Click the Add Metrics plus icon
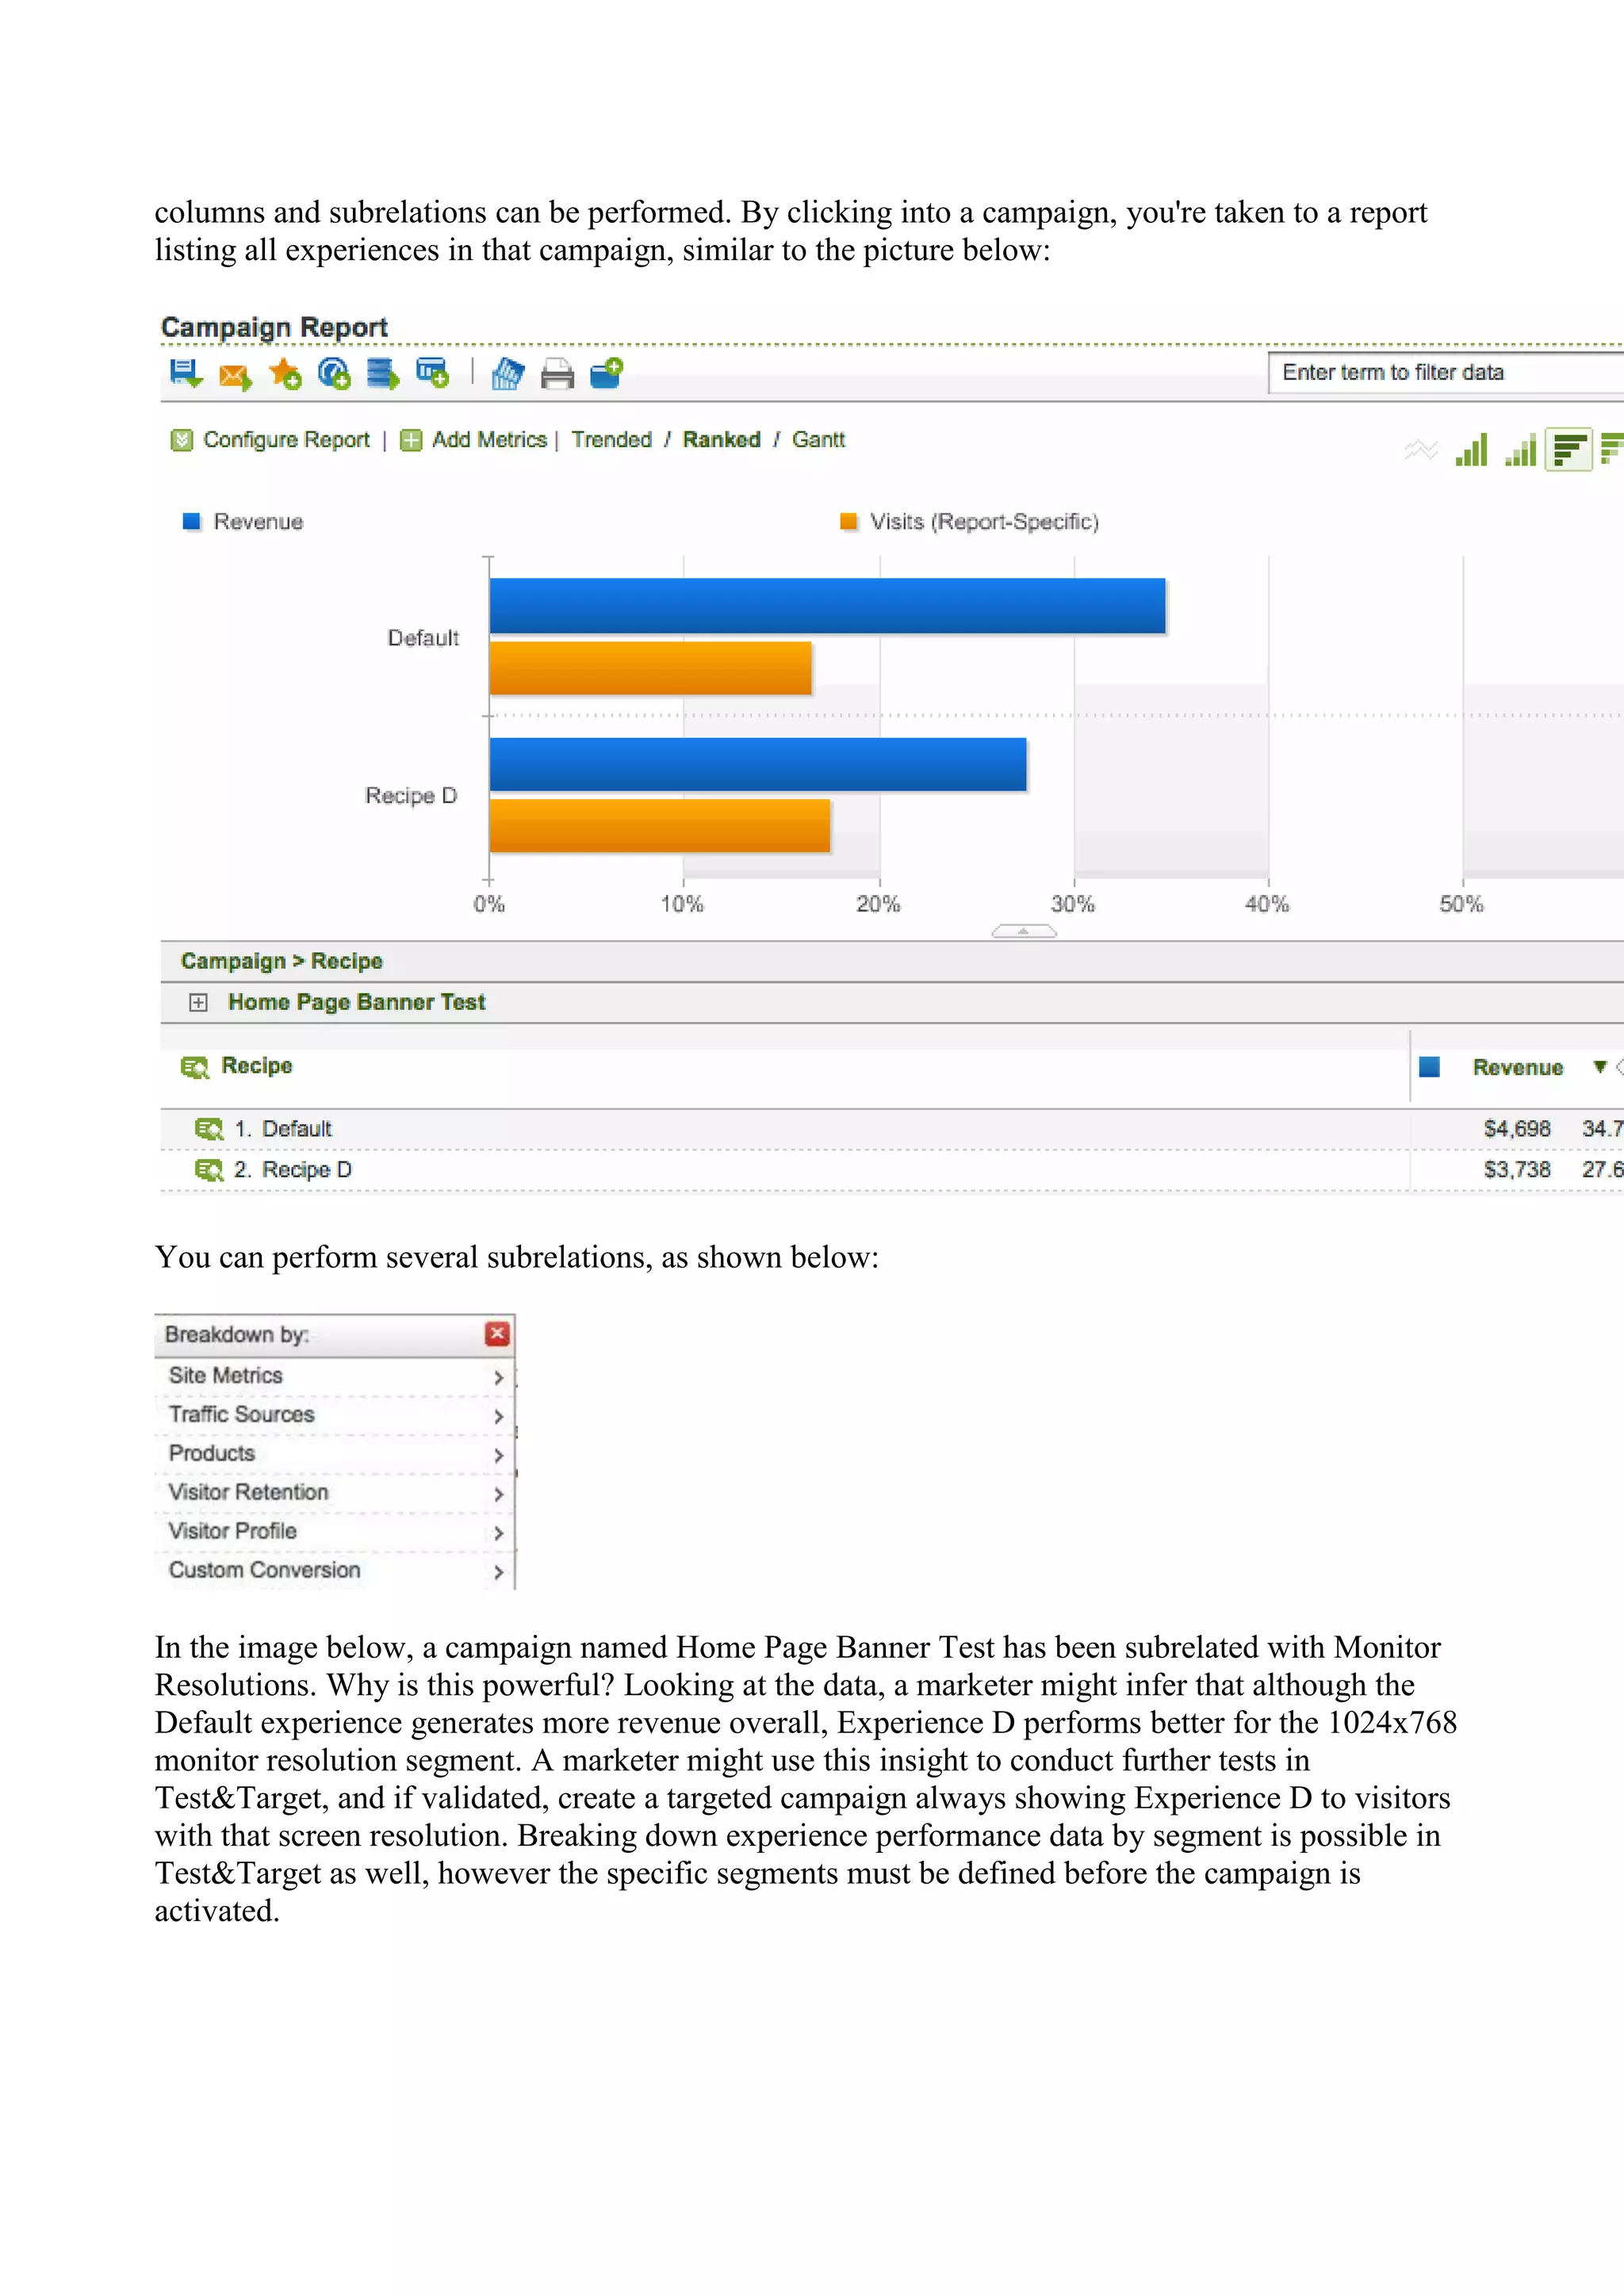 pos(411,440)
